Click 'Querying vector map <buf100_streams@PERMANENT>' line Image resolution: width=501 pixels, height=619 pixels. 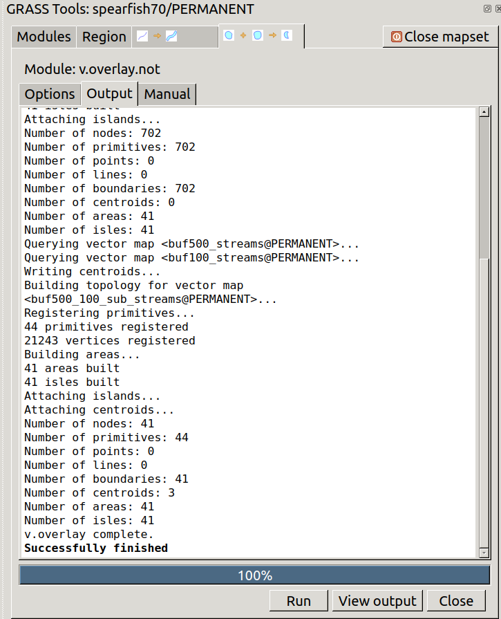tap(191, 257)
